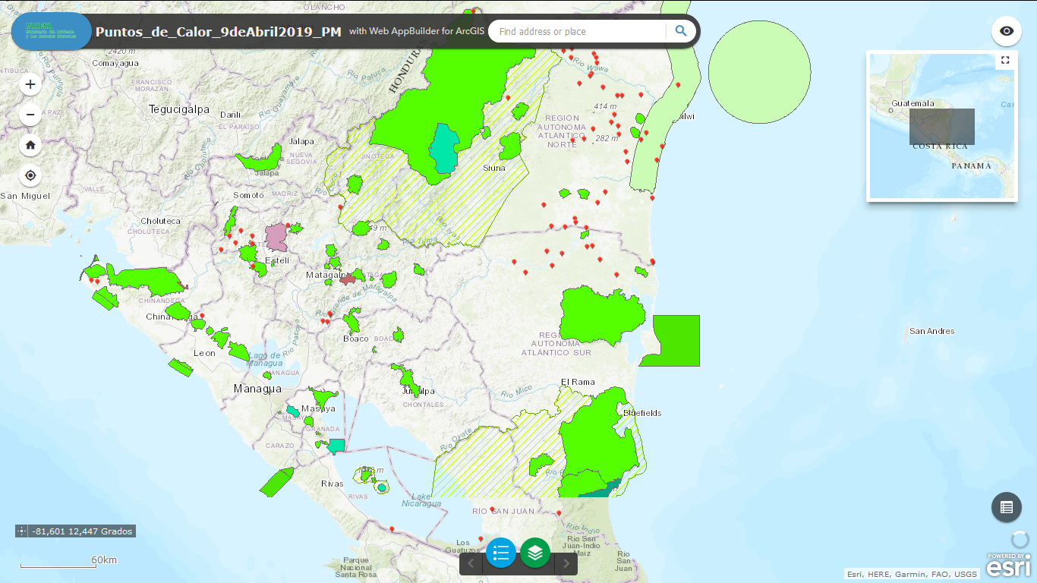Click the Esri, HERE, Garmin attribution text
1037x583 pixels.
pos(911,575)
